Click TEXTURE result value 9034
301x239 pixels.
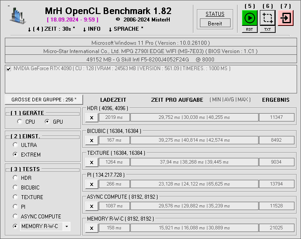tap(276, 162)
